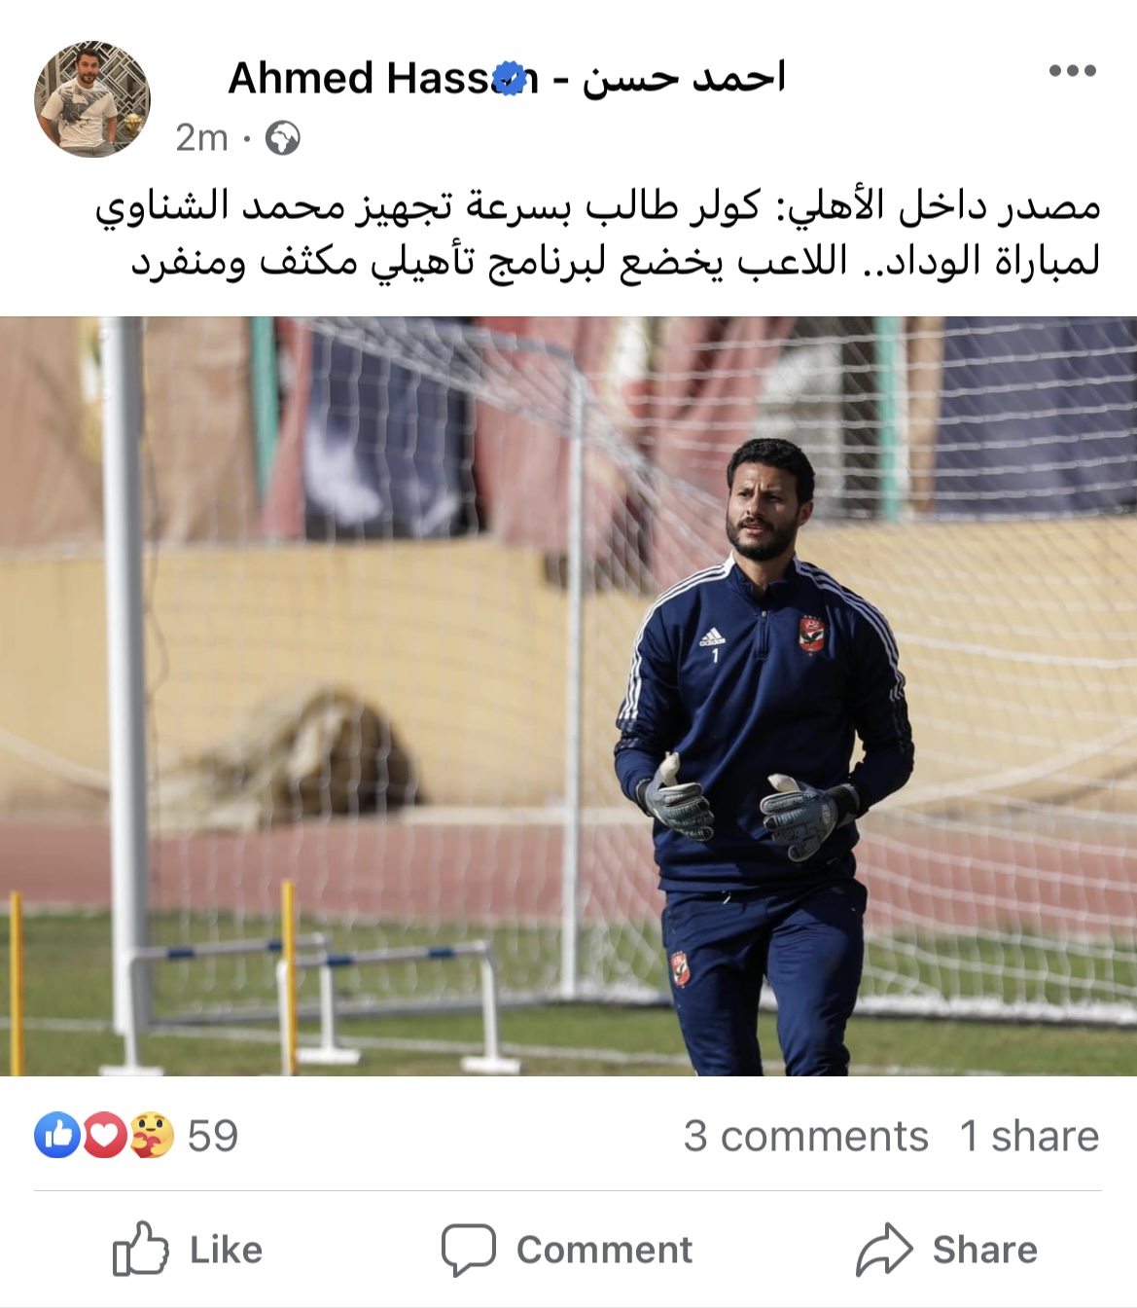Image resolution: width=1137 pixels, height=1308 pixels.
Task: Open the 59 reactions list
Action: coord(212,1136)
